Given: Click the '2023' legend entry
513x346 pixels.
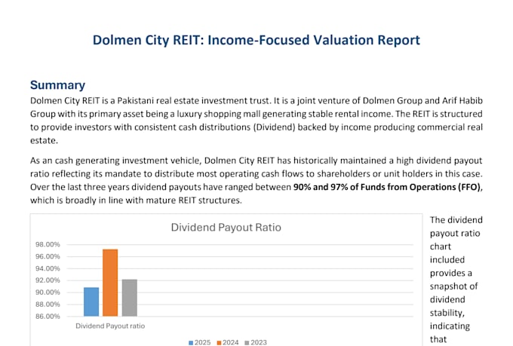Looking at the screenshot, I should (x=256, y=342).
